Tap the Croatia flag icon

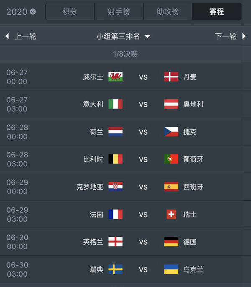click(115, 187)
